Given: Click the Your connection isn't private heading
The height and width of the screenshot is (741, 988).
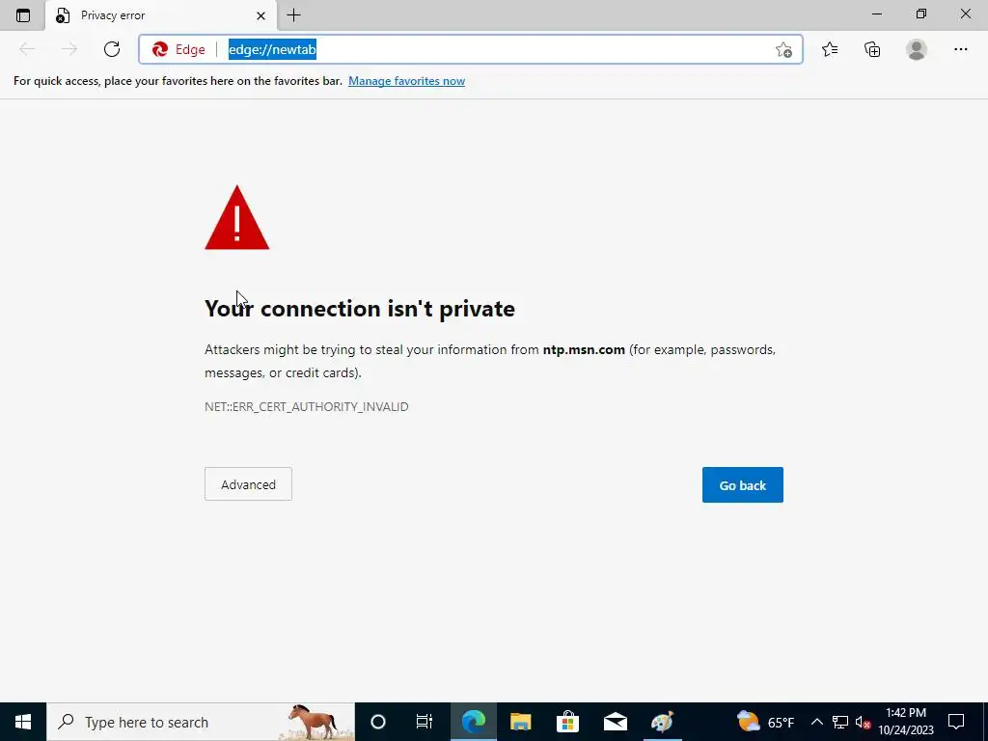Looking at the screenshot, I should coord(360,308).
